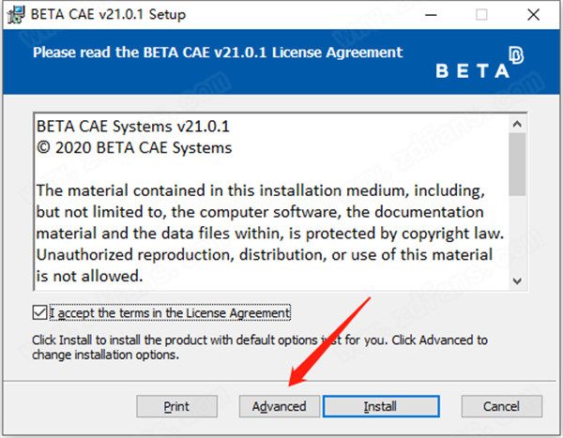Screen dimensions: 563x438
Task: Click the license scrollbar thumb
Action: point(517,164)
